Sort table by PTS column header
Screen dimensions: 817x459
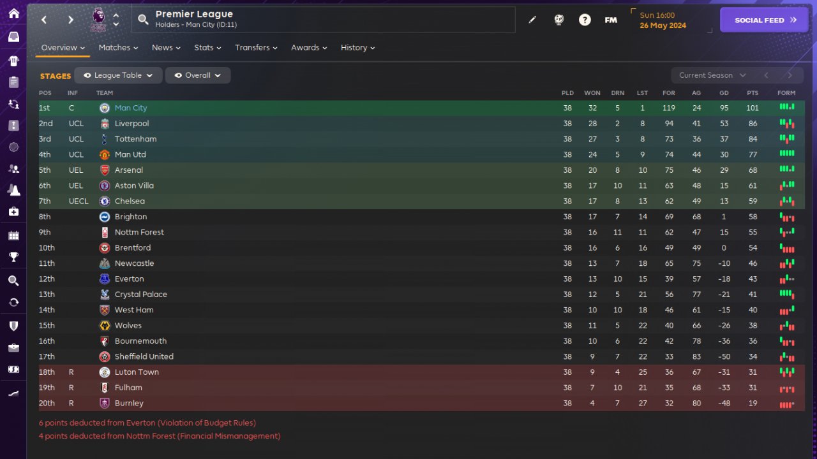pos(753,93)
